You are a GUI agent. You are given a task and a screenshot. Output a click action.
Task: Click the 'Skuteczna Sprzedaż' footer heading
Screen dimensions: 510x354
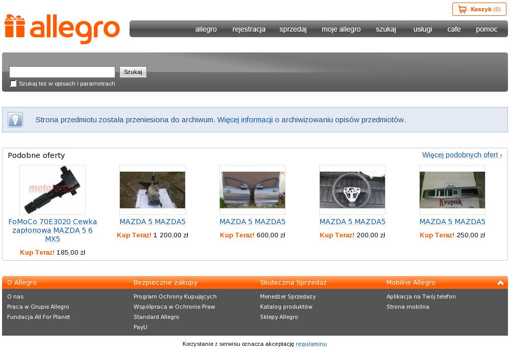click(x=293, y=283)
